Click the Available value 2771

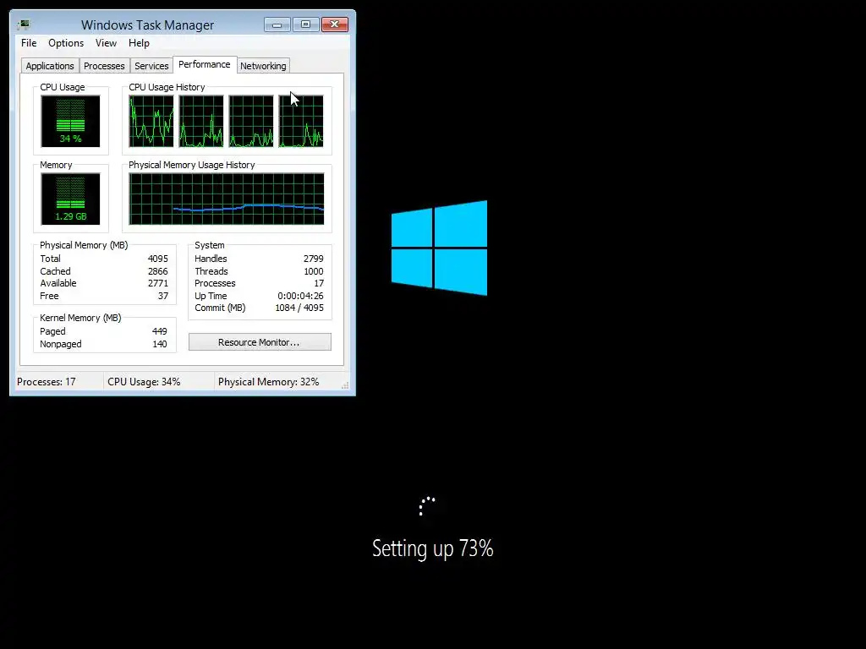click(x=158, y=284)
